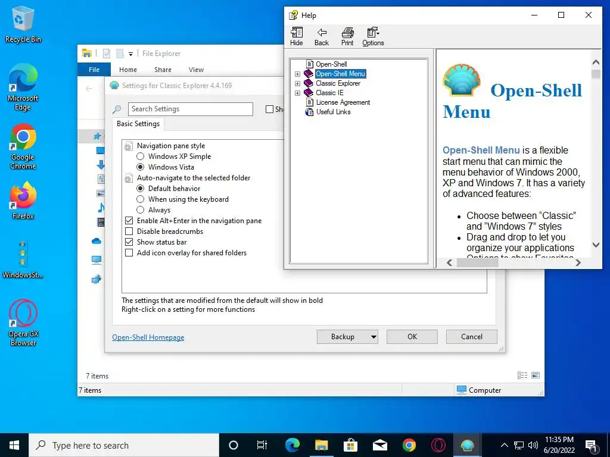The height and width of the screenshot is (457, 610).
Task: Open the Home ribbon tab in File Explorer
Action: (x=128, y=70)
